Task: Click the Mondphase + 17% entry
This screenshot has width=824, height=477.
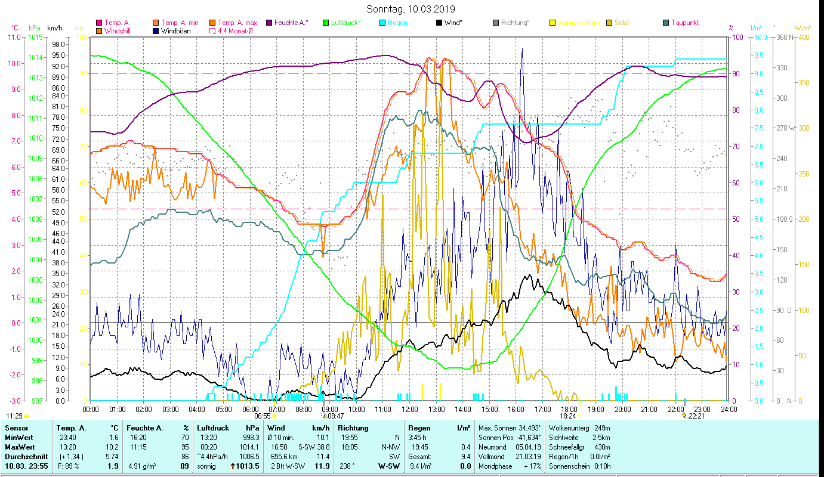Action: pos(510,466)
